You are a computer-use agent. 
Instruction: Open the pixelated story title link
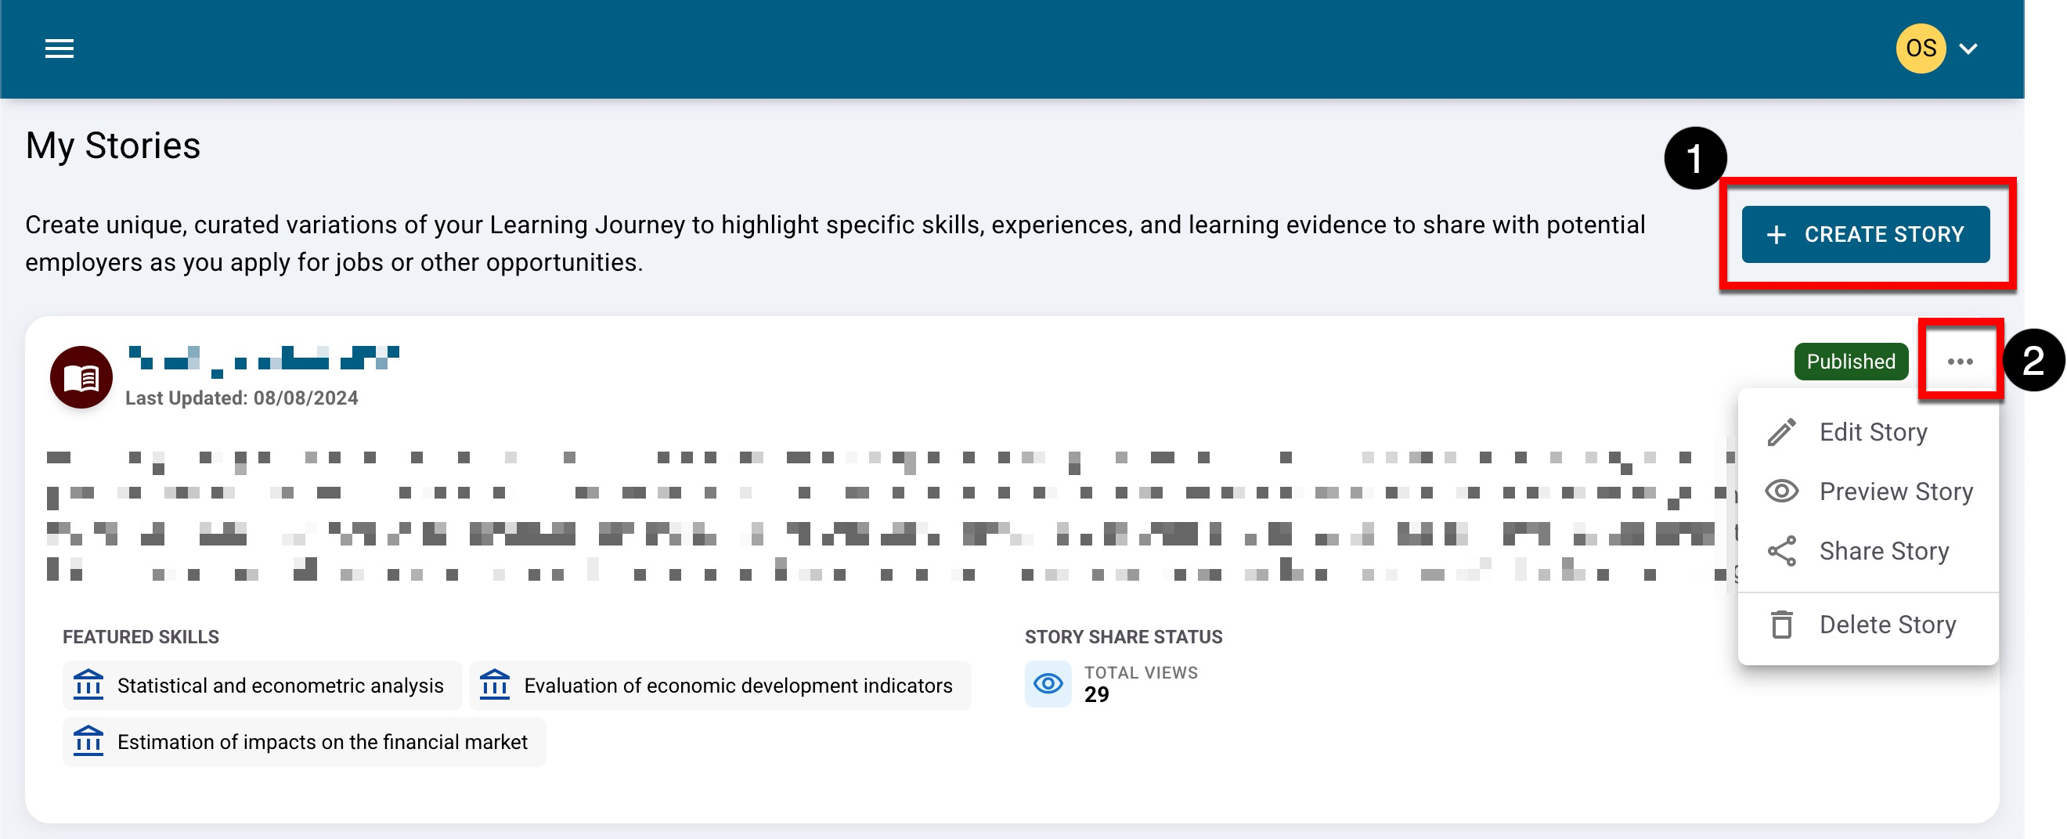[x=264, y=359]
